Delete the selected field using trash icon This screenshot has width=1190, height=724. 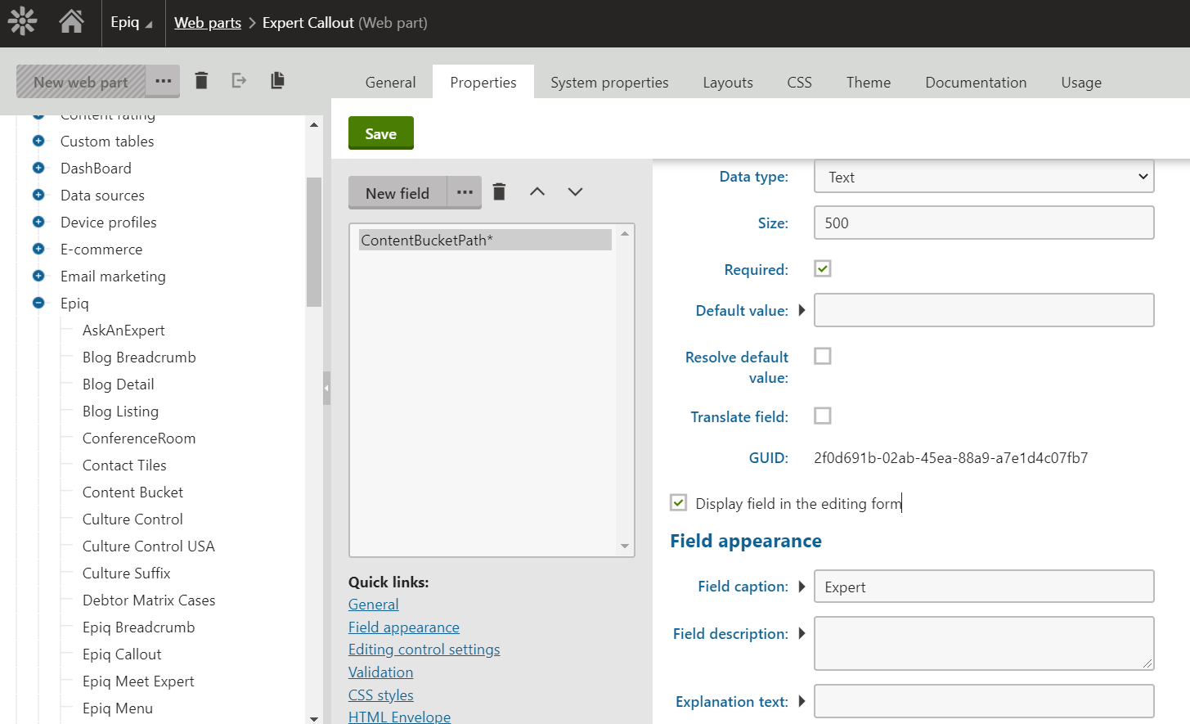pyautogui.click(x=499, y=192)
